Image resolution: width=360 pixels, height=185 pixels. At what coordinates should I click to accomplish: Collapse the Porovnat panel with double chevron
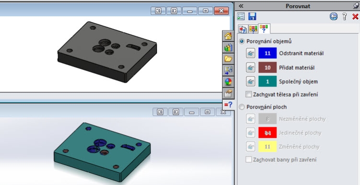(x=241, y=6)
